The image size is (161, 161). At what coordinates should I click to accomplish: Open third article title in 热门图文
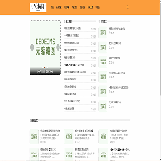point(114,58)
